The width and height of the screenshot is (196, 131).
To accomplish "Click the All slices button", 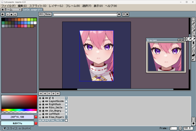I will pyautogui.click(x=41, y=14).
